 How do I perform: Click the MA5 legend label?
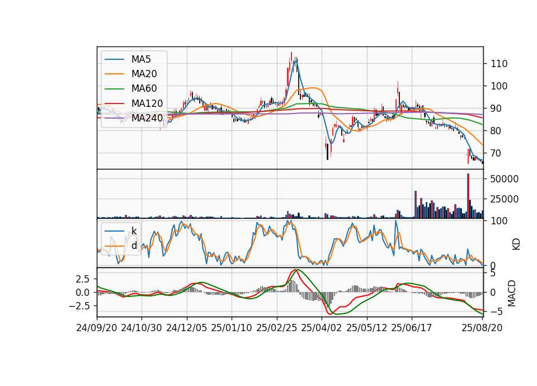tap(141, 59)
